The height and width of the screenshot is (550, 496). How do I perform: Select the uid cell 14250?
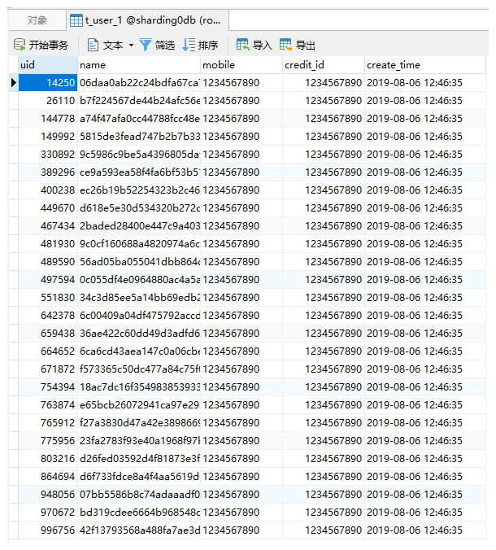pos(48,83)
